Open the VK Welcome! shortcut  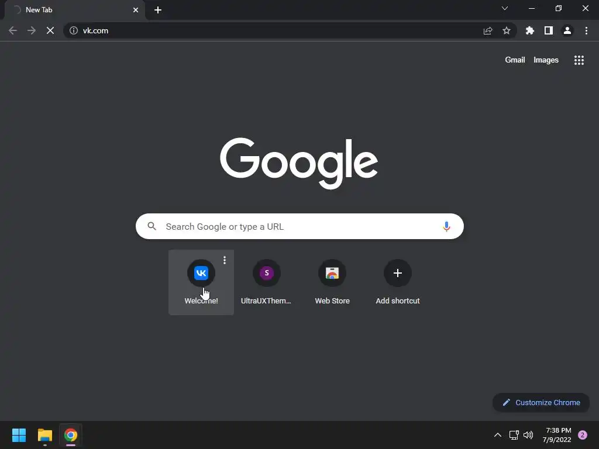[x=201, y=282]
